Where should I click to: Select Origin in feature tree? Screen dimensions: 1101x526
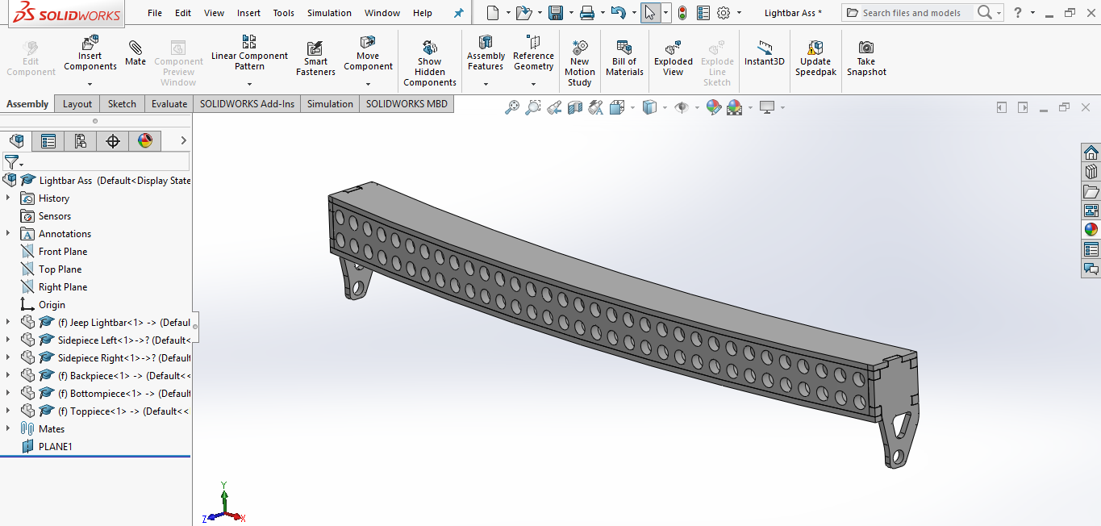[52, 305]
